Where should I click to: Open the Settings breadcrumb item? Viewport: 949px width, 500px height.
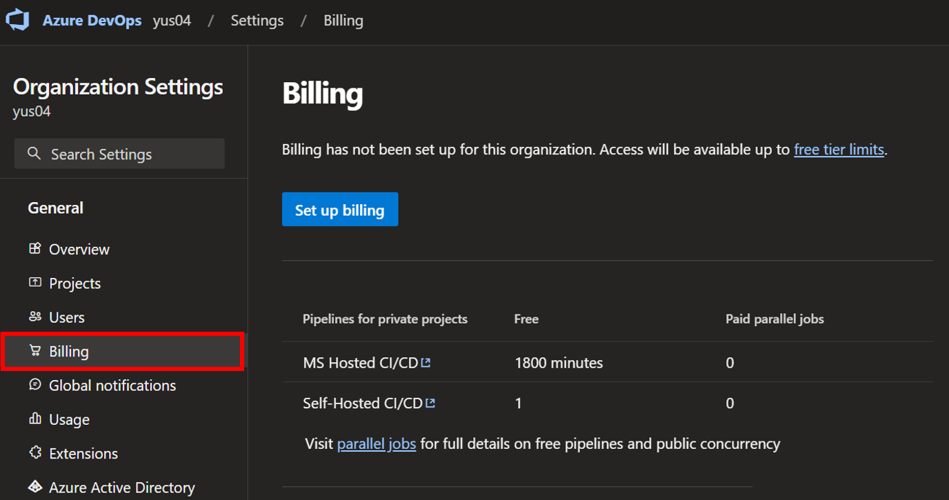(257, 20)
